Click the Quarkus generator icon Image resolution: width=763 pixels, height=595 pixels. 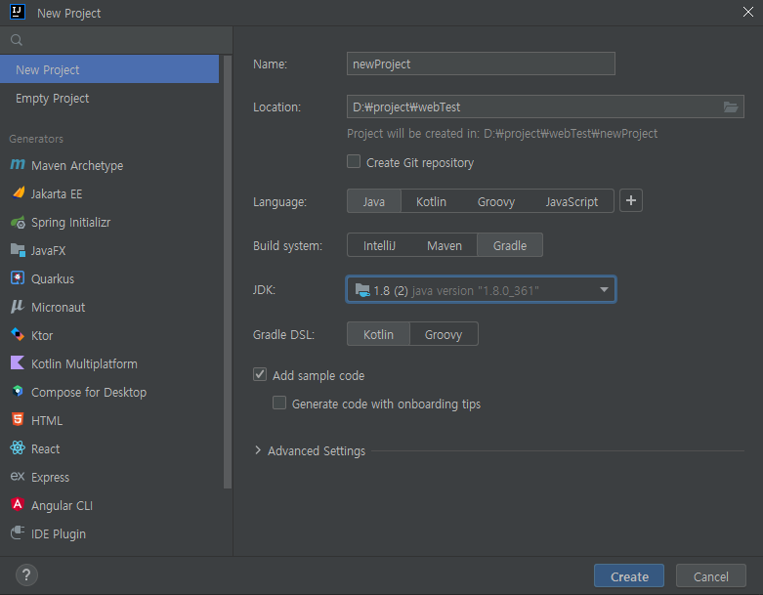(x=18, y=278)
